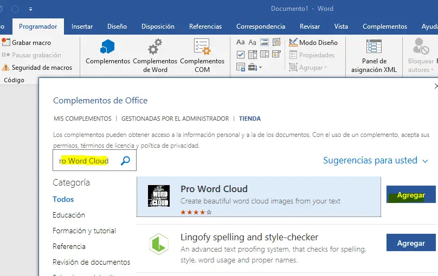438x276 pixels.
Task: Open GESTIONADAS POR EL ADMINISTRADOR section
Action: [x=175, y=119]
